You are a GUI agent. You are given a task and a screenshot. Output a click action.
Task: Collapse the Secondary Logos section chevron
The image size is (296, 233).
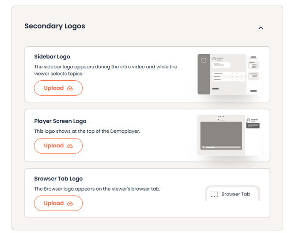pyautogui.click(x=261, y=28)
